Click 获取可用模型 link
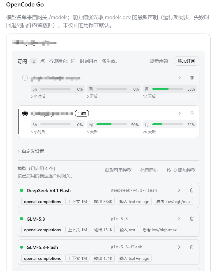 coord(118,170)
